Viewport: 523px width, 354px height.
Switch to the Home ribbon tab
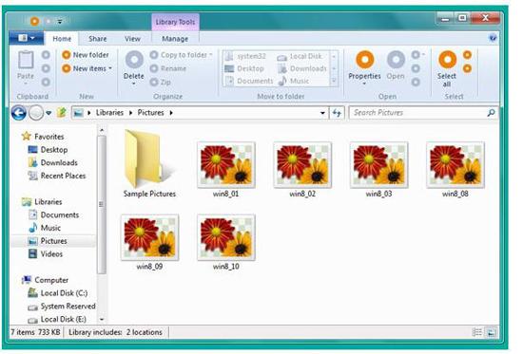(62, 39)
